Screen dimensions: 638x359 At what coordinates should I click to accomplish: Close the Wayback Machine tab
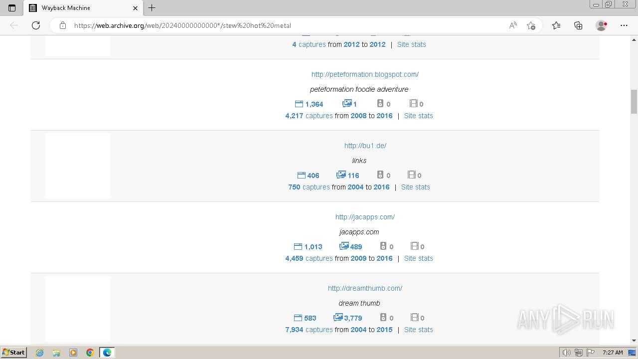coord(136,8)
